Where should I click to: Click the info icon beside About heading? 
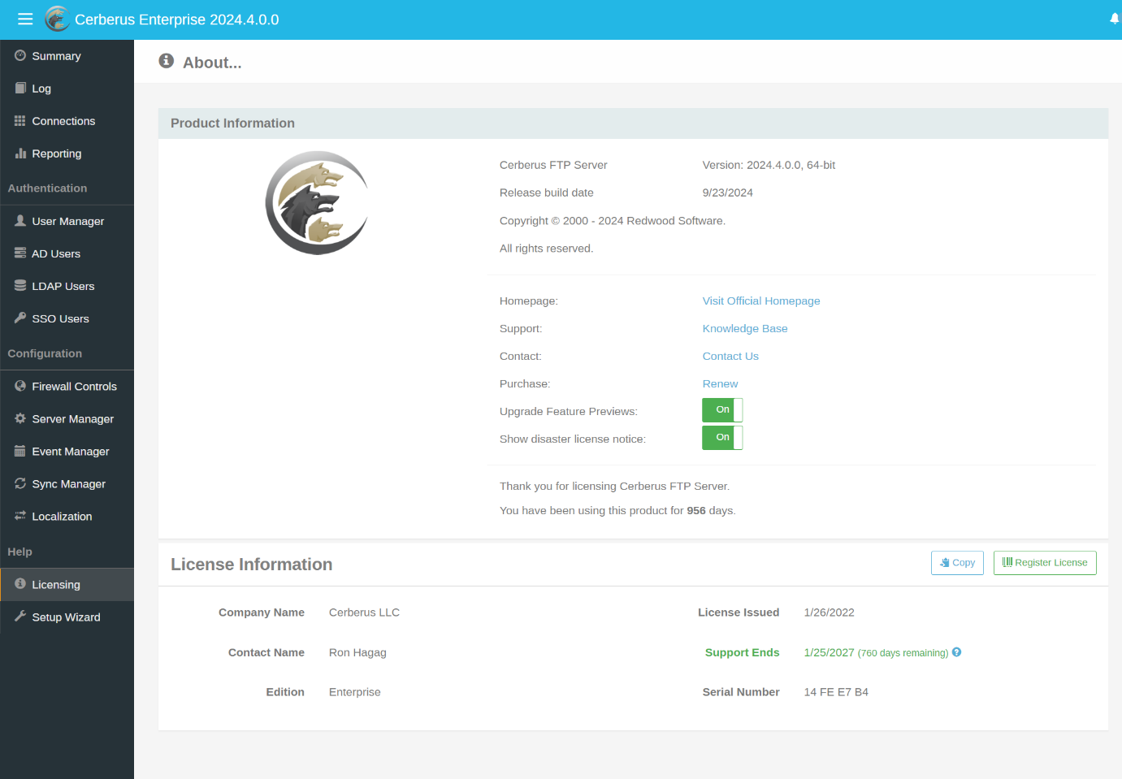[x=167, y=61]
